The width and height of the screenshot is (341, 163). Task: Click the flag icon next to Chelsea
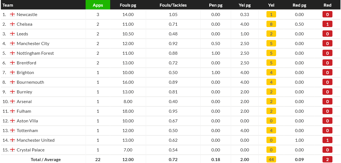[12, 24]
